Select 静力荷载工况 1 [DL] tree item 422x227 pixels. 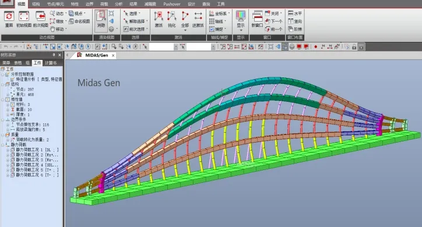click(x=37, y=150)
